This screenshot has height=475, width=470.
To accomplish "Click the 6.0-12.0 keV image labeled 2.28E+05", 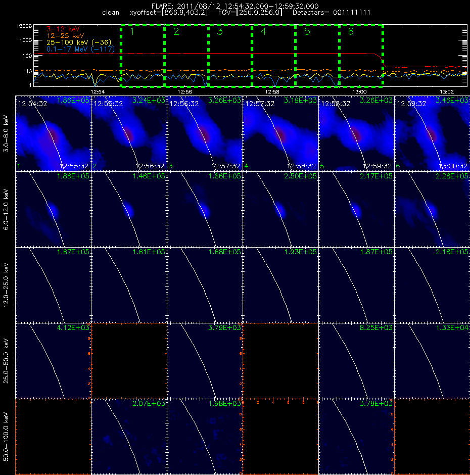I will [433, 209].
